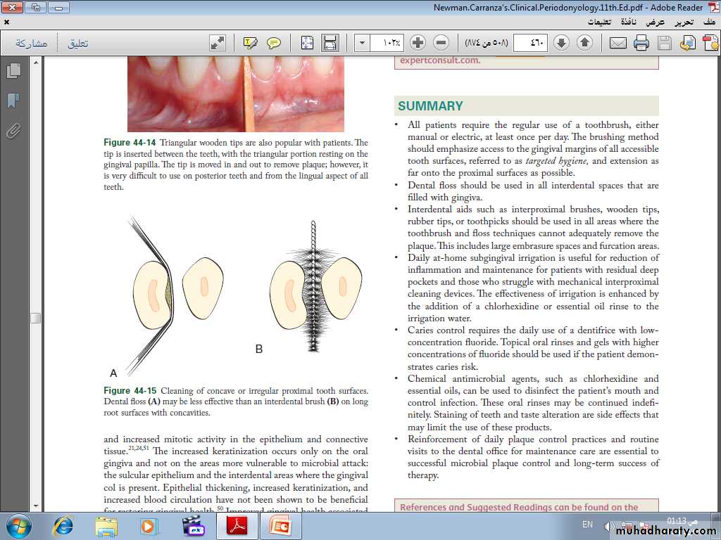The height and width of the screenshot is (540, 721).
Task: Open the تحرير (Edit) menu
Action: 684,22
